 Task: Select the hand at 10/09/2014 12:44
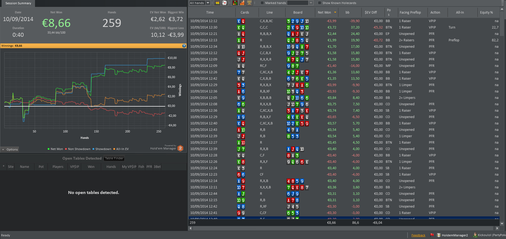344,194
